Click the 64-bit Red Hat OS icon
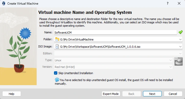185x99 pixels. coord(179,61)
